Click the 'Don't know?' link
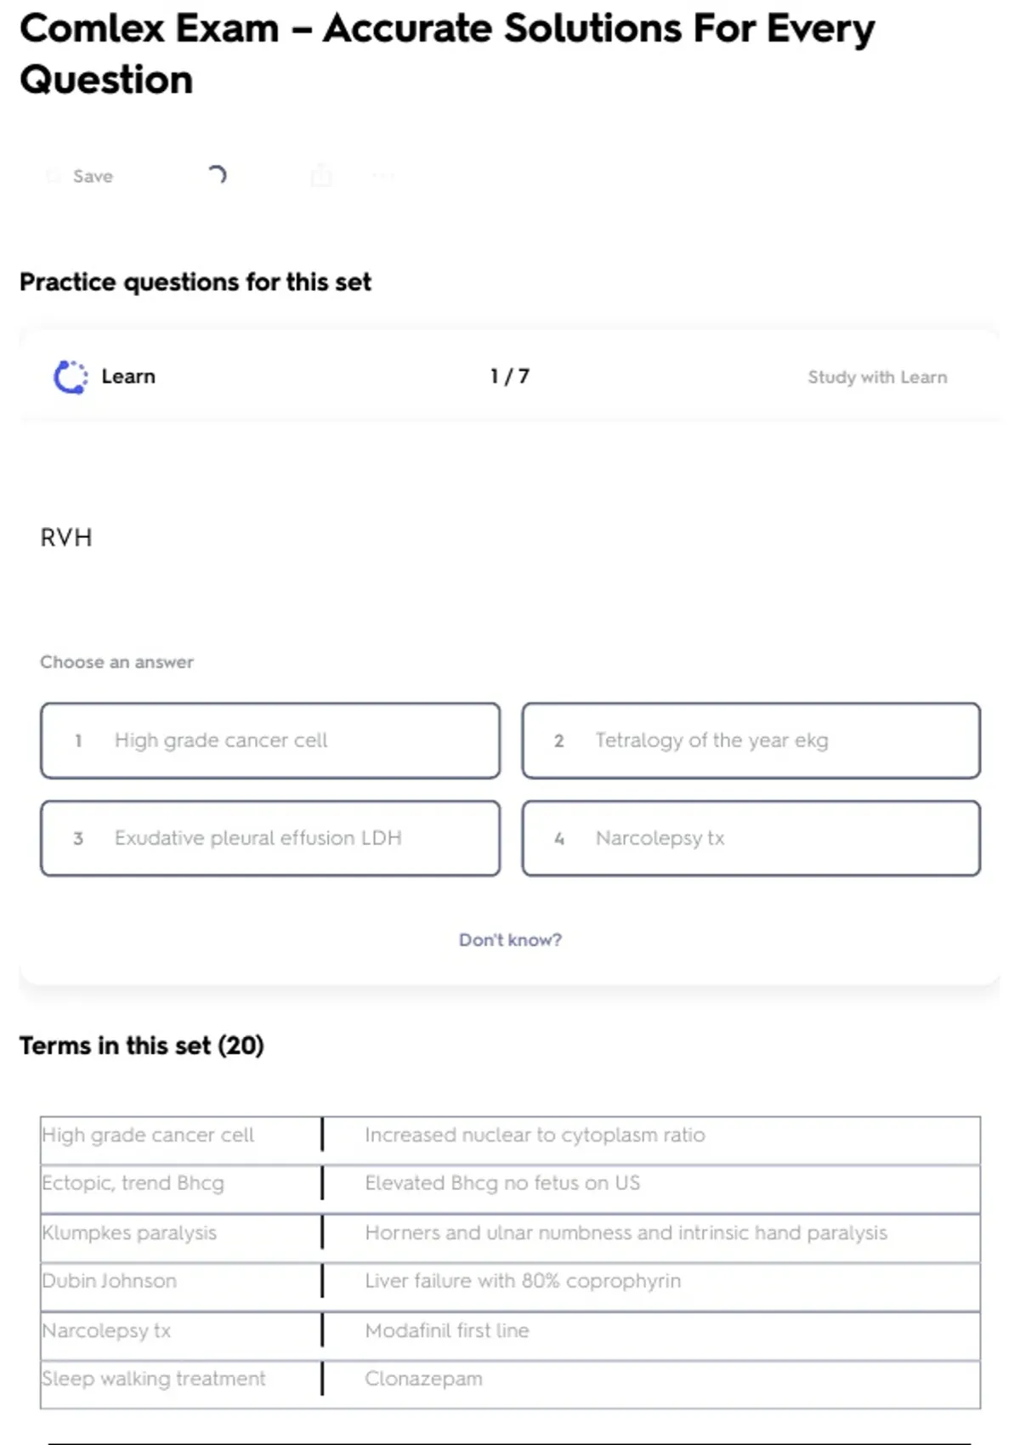The width and height of the screenshot is (1020, 1445). pyautogui.click(x=510, y=940)
